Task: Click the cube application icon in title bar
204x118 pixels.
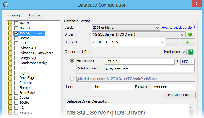Action: click(6, 5)
